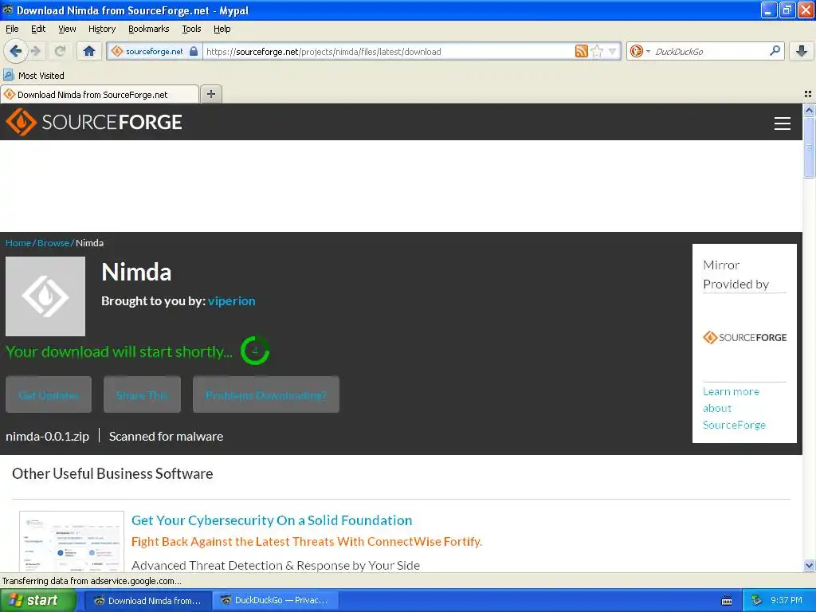This screenshot has width=816, height=612.
Task: Open the tab groups icon at right
Action: click(808, 94)
